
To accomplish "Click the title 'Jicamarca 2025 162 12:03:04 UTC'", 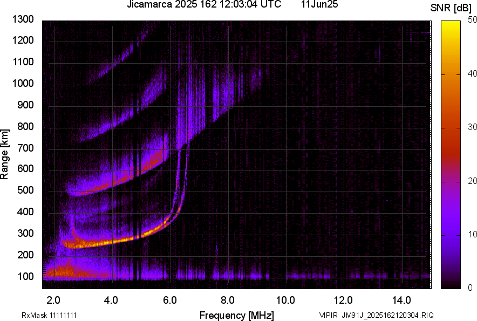I will pos(204,4).
